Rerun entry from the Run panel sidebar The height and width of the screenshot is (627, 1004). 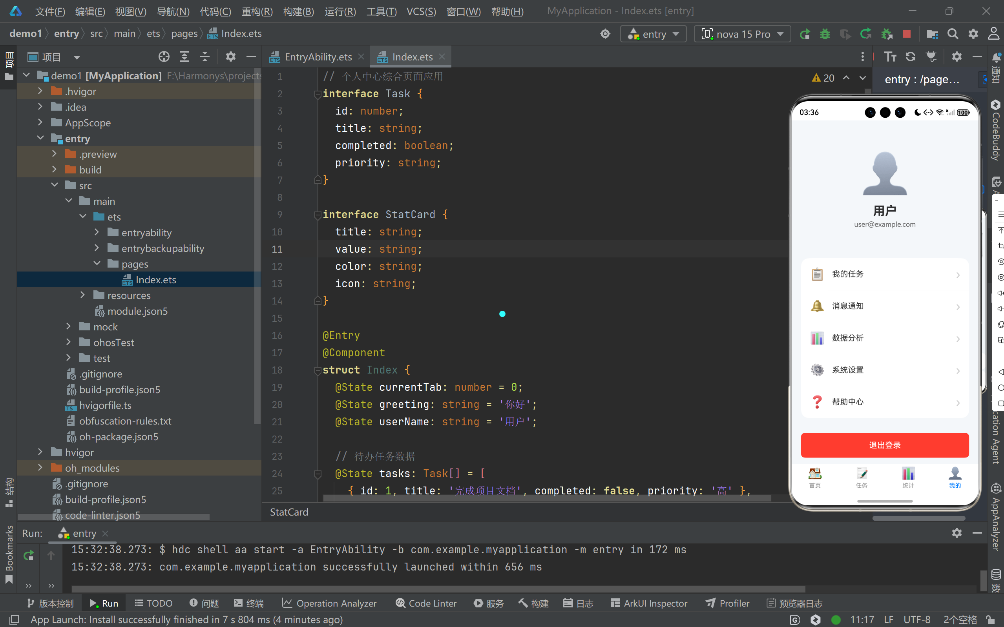pyautogui.click(x=29, y=556)
